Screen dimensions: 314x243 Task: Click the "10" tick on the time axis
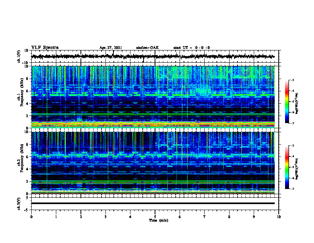coord(279,217)
